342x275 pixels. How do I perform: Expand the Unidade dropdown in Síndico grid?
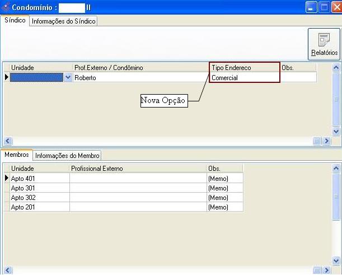click(x=68, y=78)
